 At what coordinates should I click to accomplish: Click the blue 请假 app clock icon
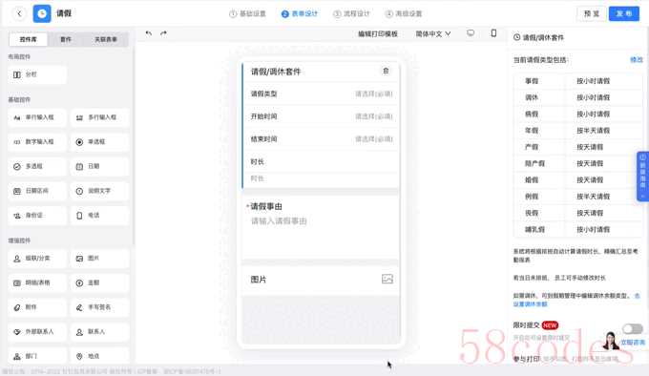tap(42, 13)
